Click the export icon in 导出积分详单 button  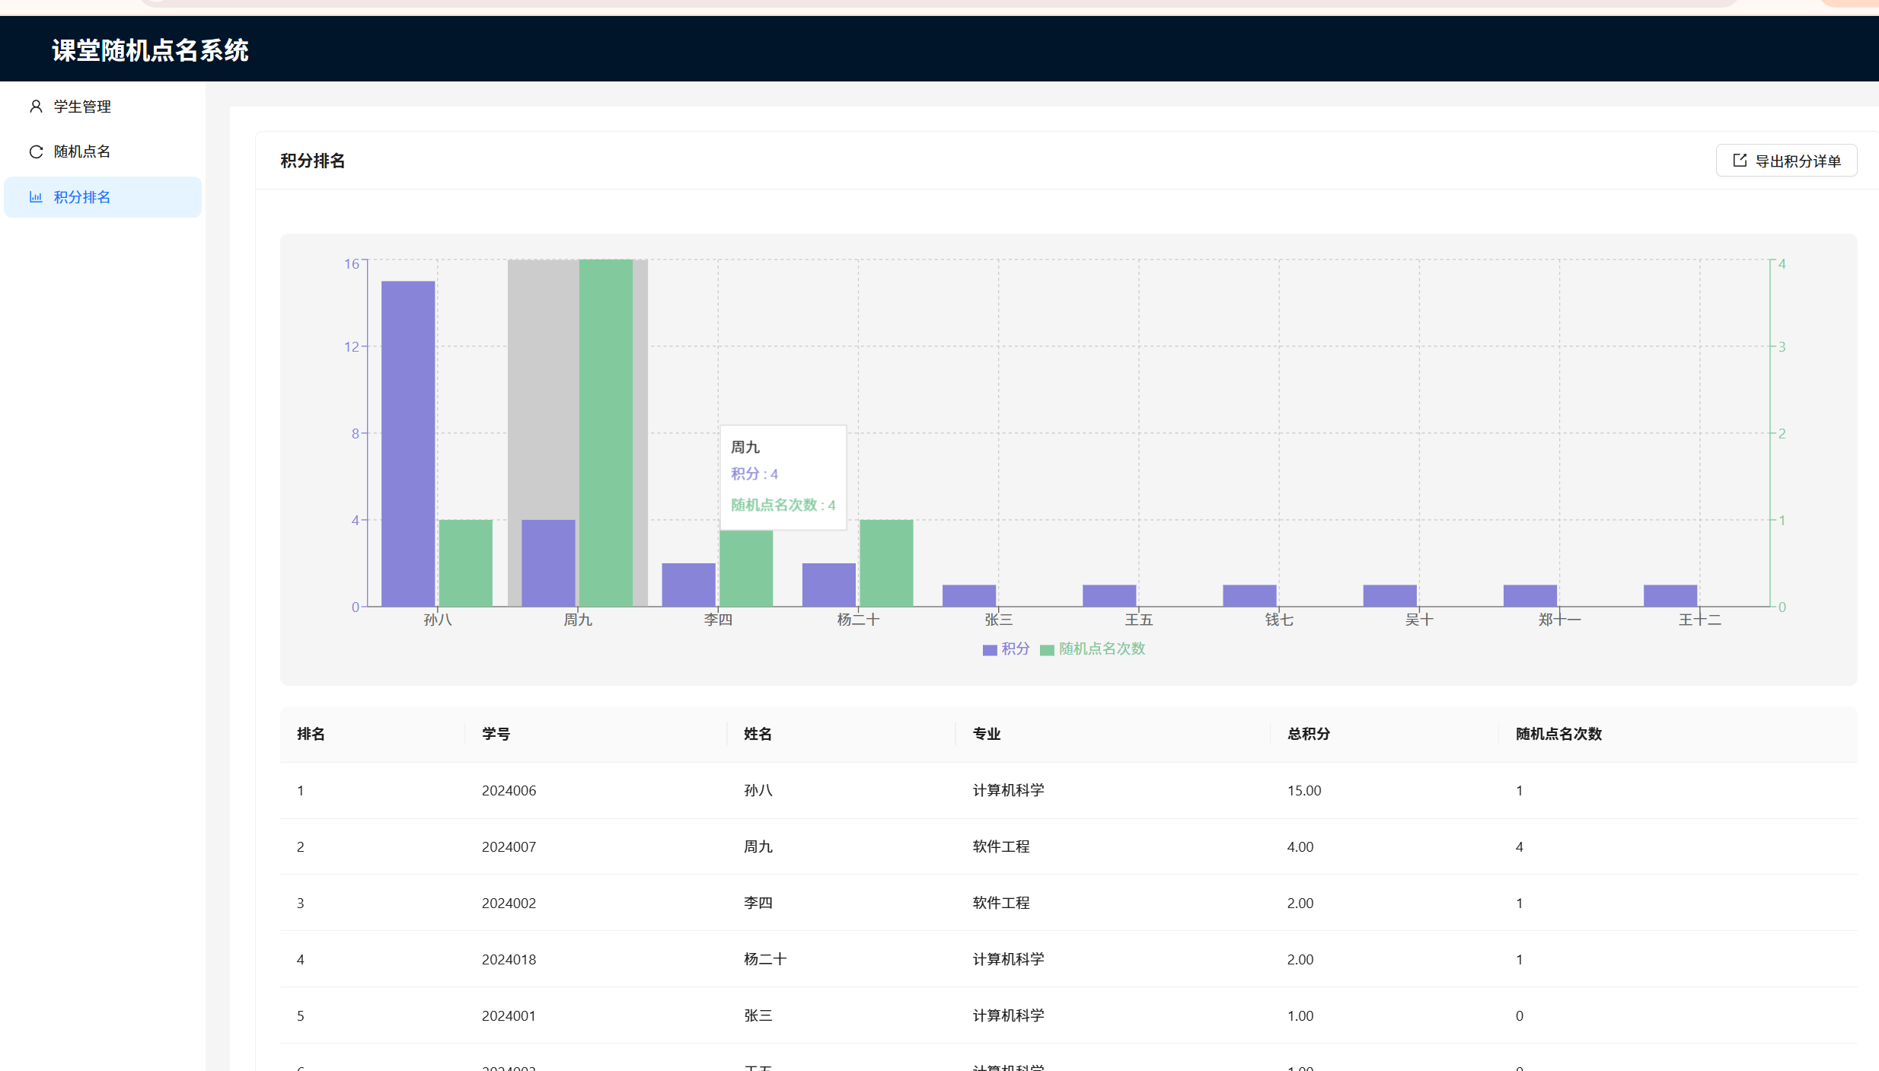(x=1740, y=161)
